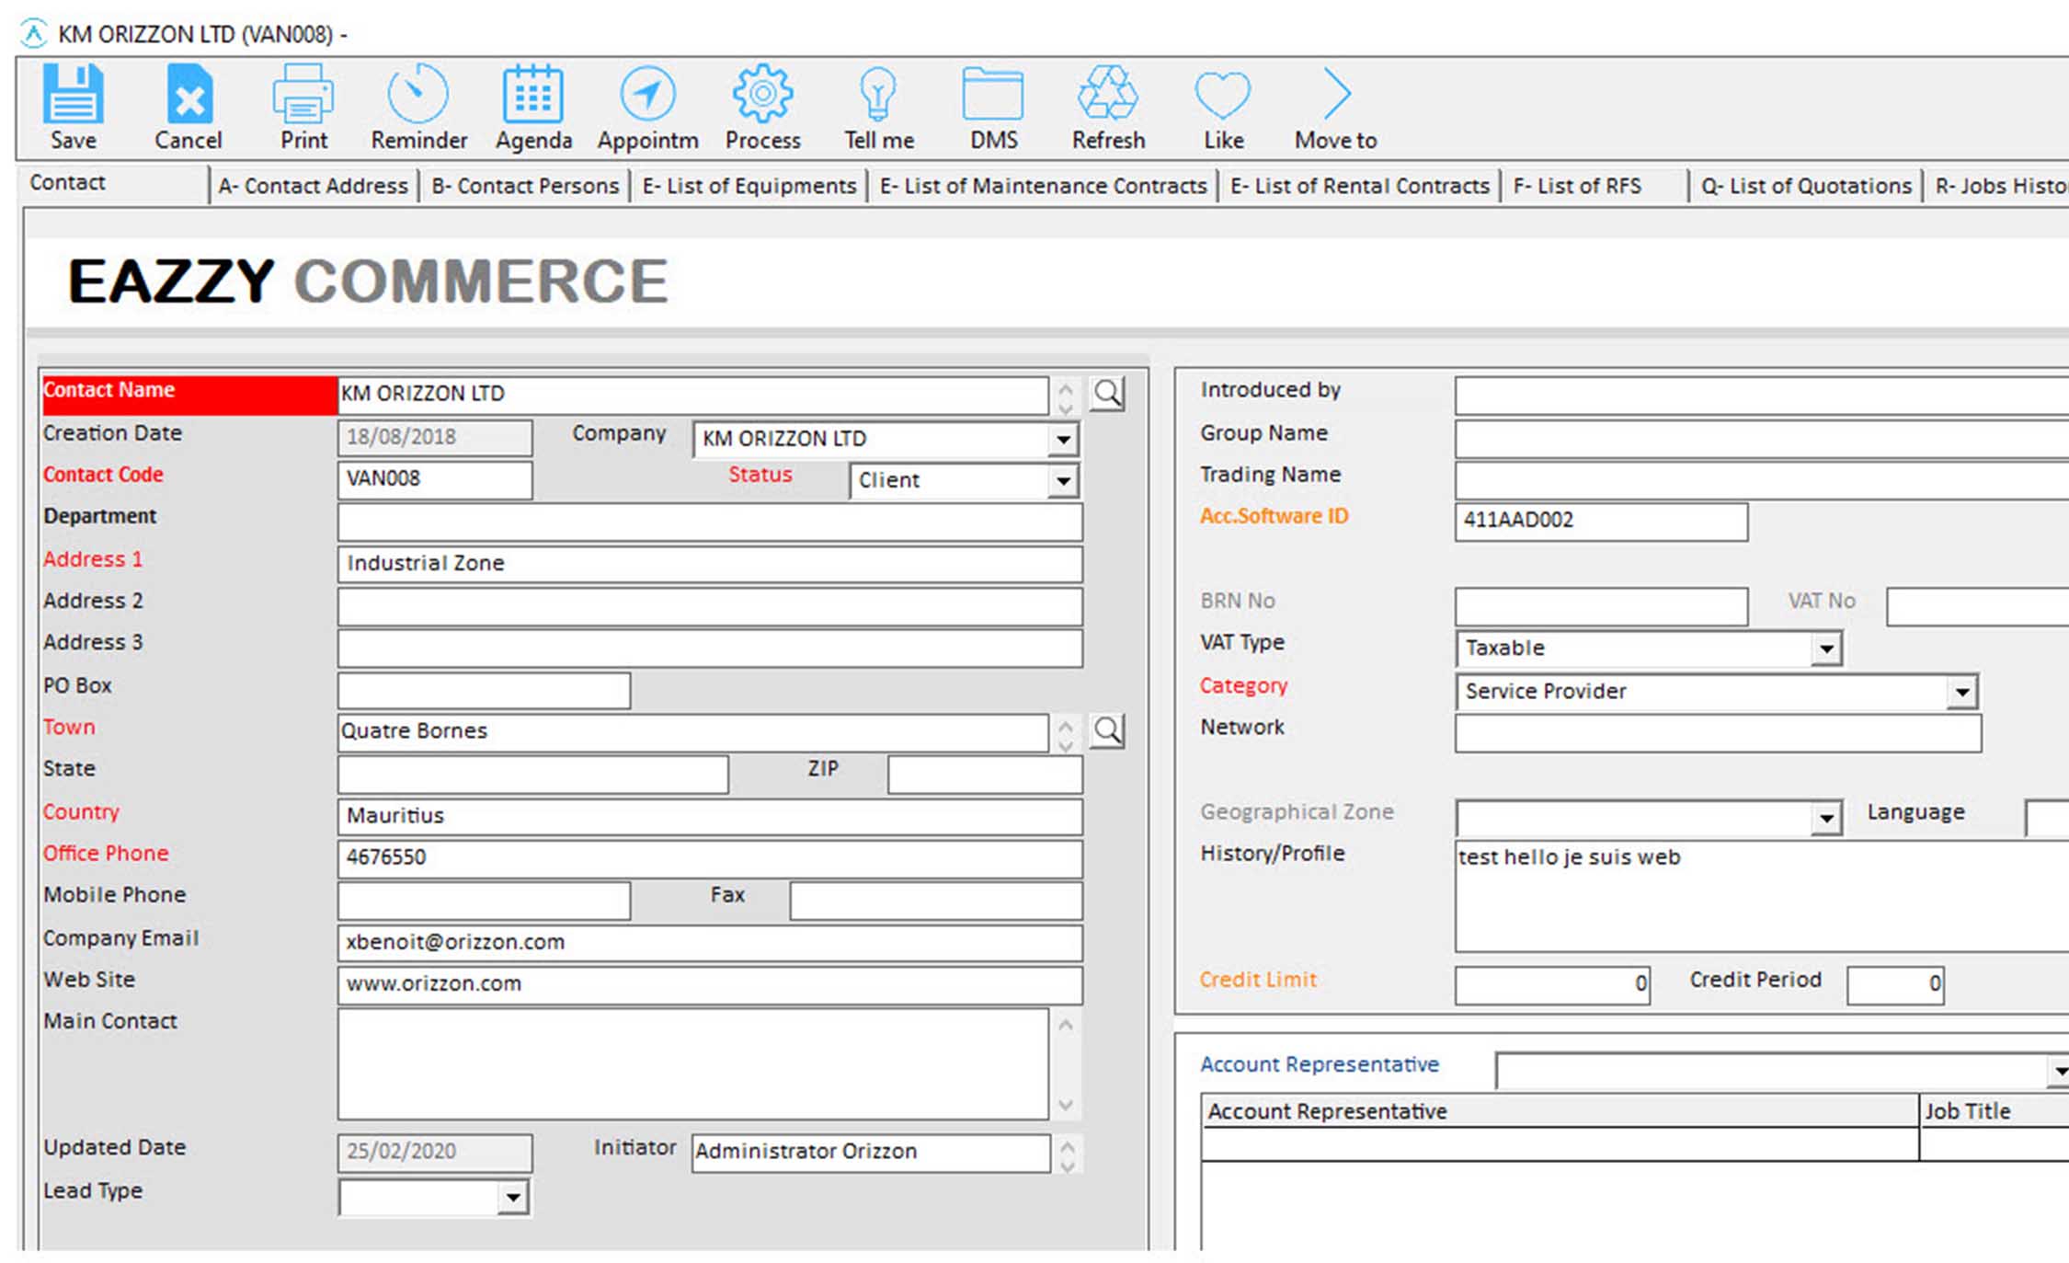Viewport: 2069px width, 1263px height.
Task: Switch to B- Contact Persons tab
Action: pyautogui.click(x=525, y=186)
